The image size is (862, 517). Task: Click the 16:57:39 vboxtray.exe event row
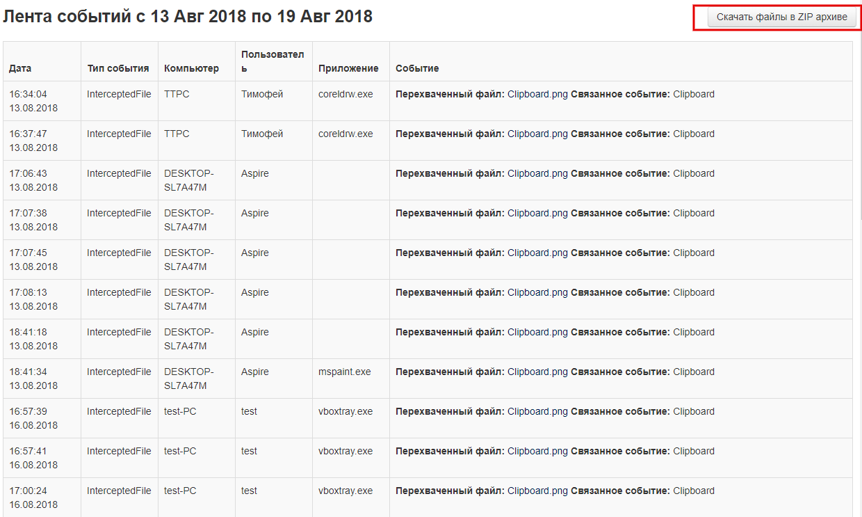(x=428, y=418)
